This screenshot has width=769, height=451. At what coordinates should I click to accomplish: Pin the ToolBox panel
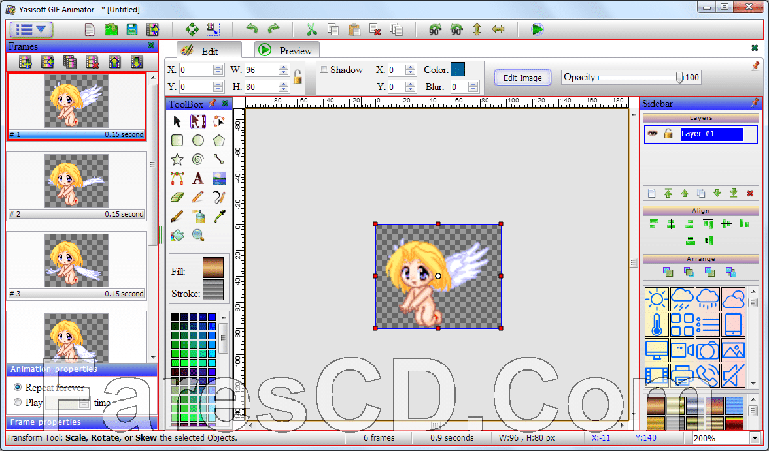(213, 103)
